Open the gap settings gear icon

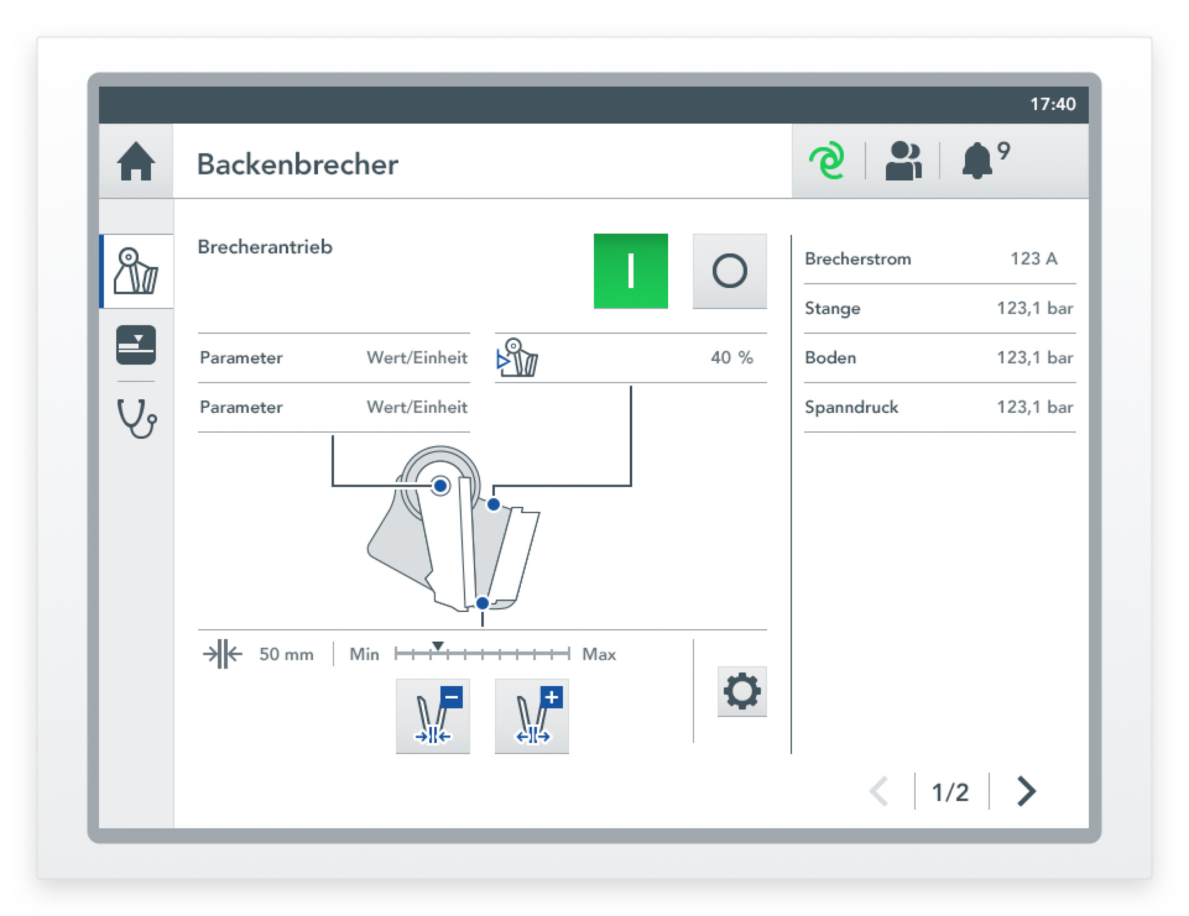click(x=742, y=691)
